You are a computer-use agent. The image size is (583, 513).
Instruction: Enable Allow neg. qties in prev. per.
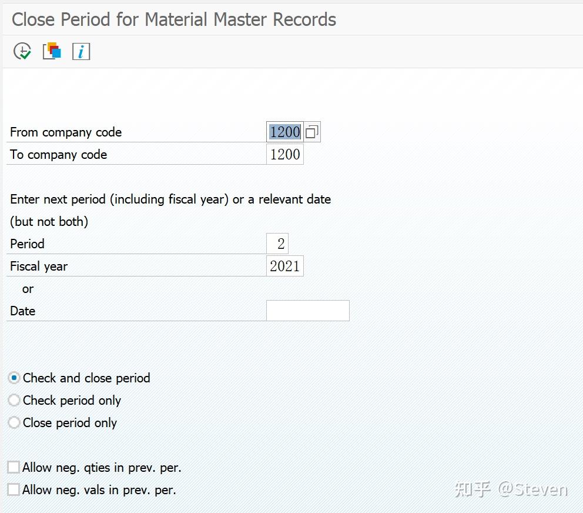[x=14, y=468]
